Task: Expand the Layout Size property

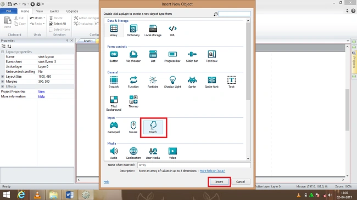Action: coord(3,77)
